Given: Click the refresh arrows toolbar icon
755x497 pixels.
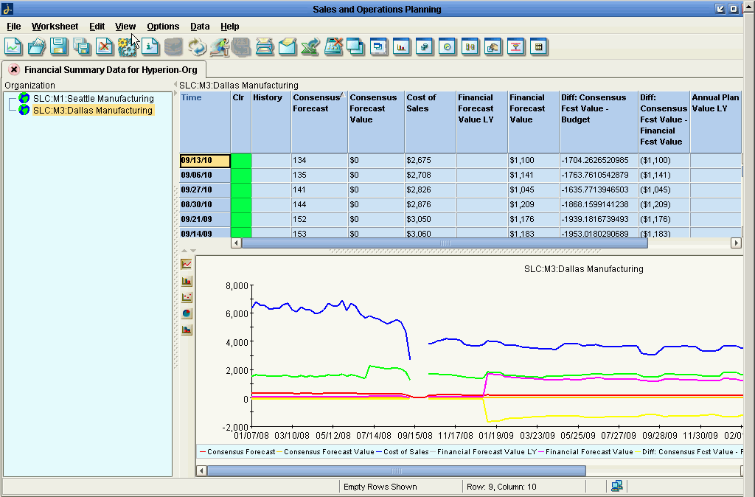Looking at the screenshot, I should 196,46.
